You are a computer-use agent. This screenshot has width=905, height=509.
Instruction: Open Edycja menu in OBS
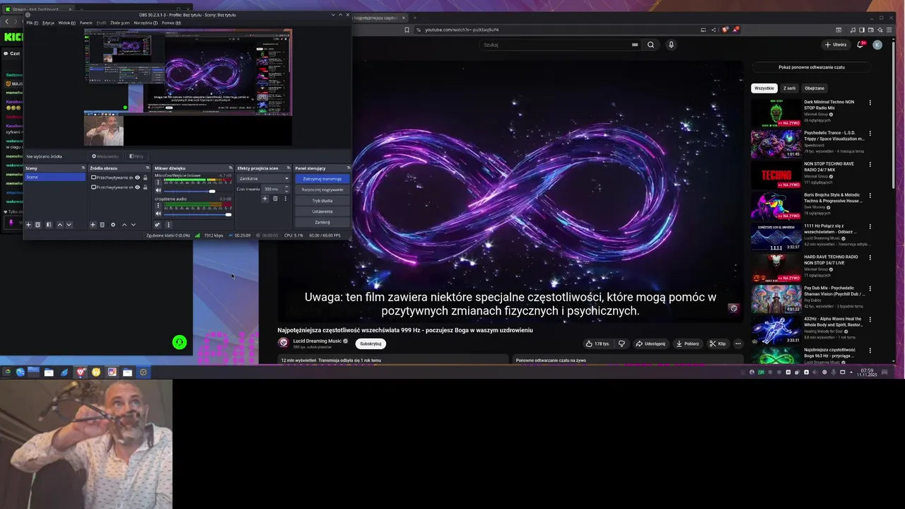coord(48,23)
